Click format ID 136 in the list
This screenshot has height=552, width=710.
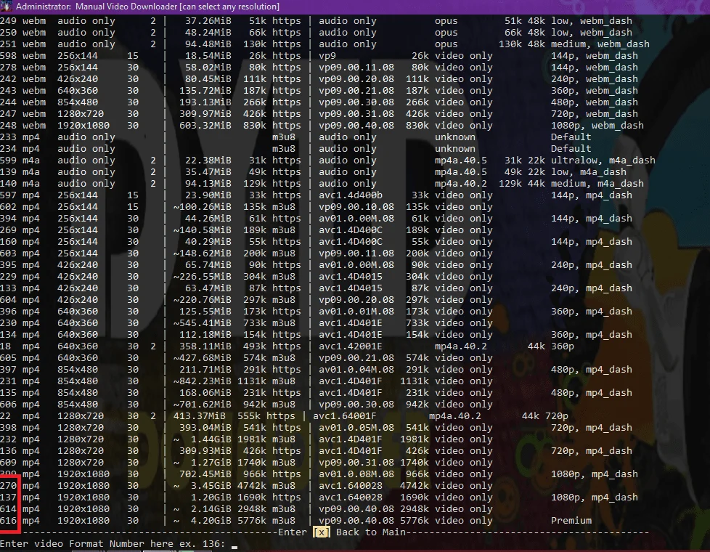(x=8, y=451)
